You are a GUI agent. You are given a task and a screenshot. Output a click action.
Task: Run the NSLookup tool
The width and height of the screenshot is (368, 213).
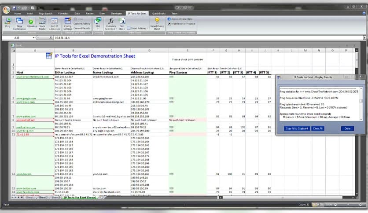[31, 23]
